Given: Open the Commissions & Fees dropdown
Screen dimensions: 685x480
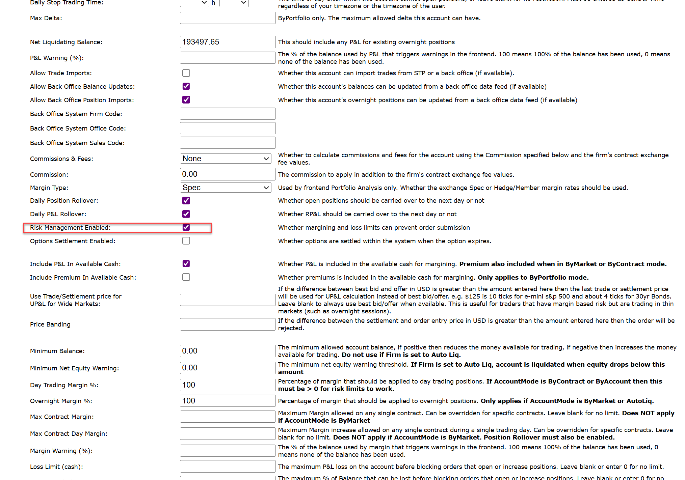Looking at the screenshot, I should tap(225, 158).
